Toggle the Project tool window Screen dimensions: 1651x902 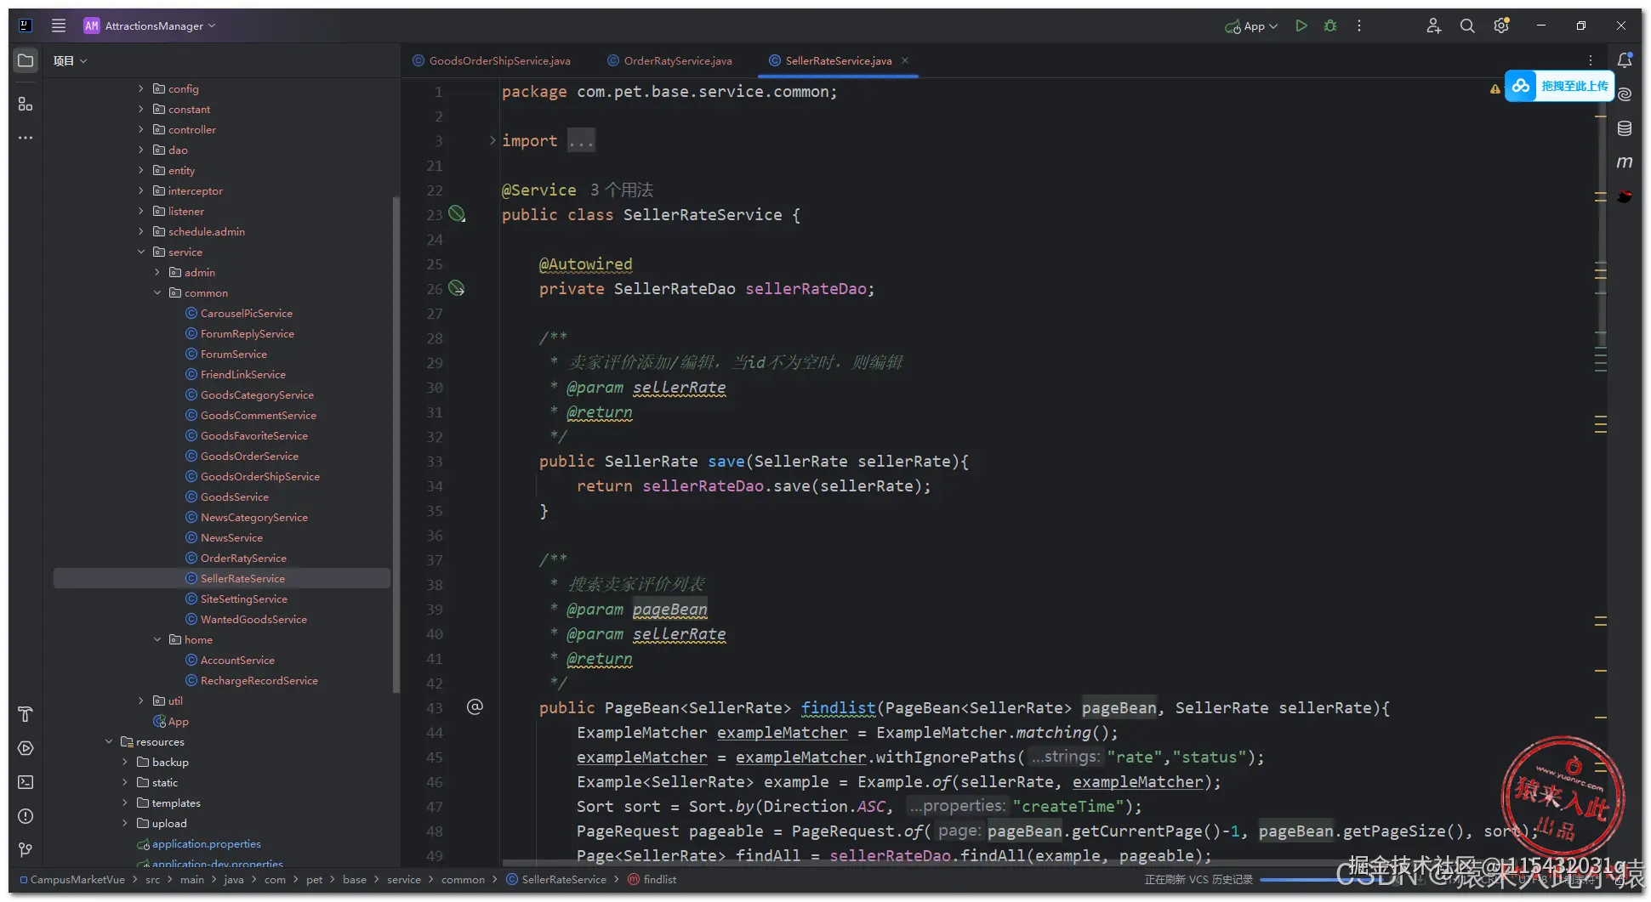point(26,60)
